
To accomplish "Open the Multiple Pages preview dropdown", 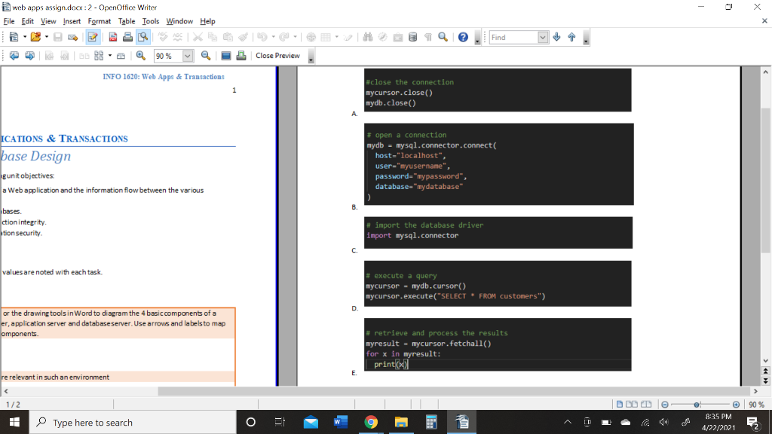I will click(110, 55).
